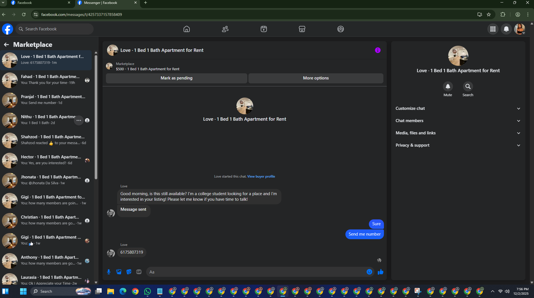Open the notifications bell icon

[506, 29]
